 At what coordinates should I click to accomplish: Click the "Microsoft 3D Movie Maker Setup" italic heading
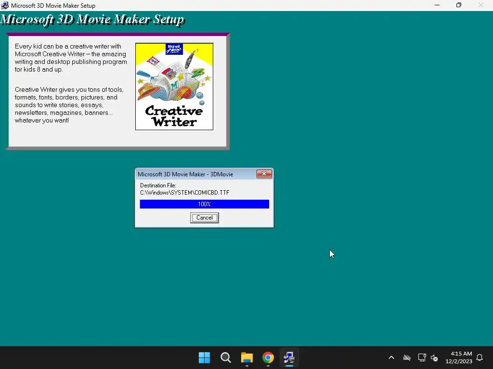tap(92, 20)
